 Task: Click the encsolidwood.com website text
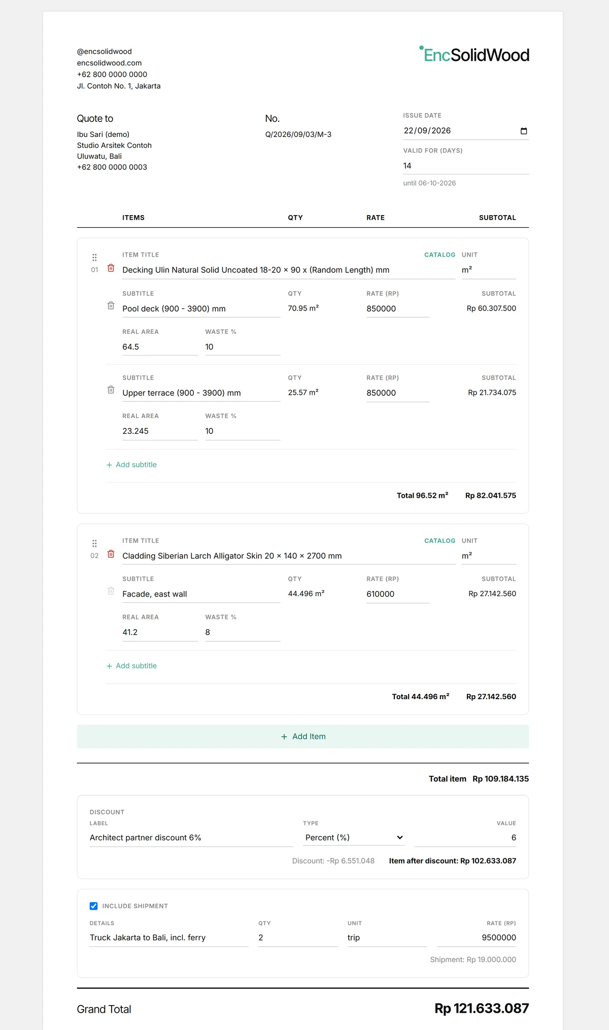[x=109, y=63]
